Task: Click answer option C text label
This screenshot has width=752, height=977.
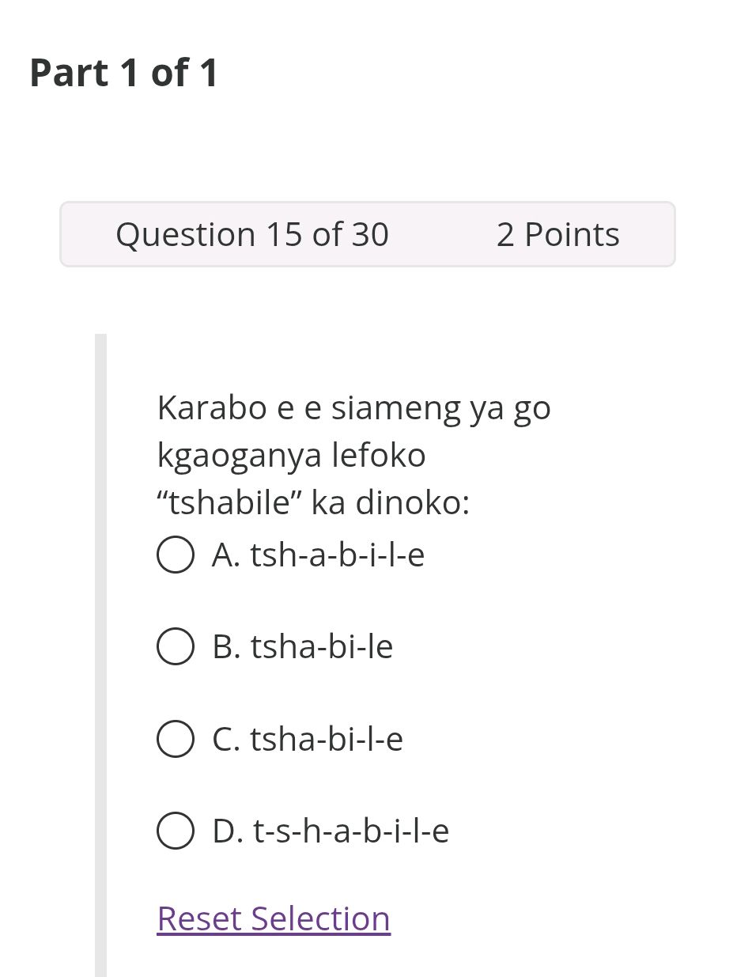Action: 307,739
